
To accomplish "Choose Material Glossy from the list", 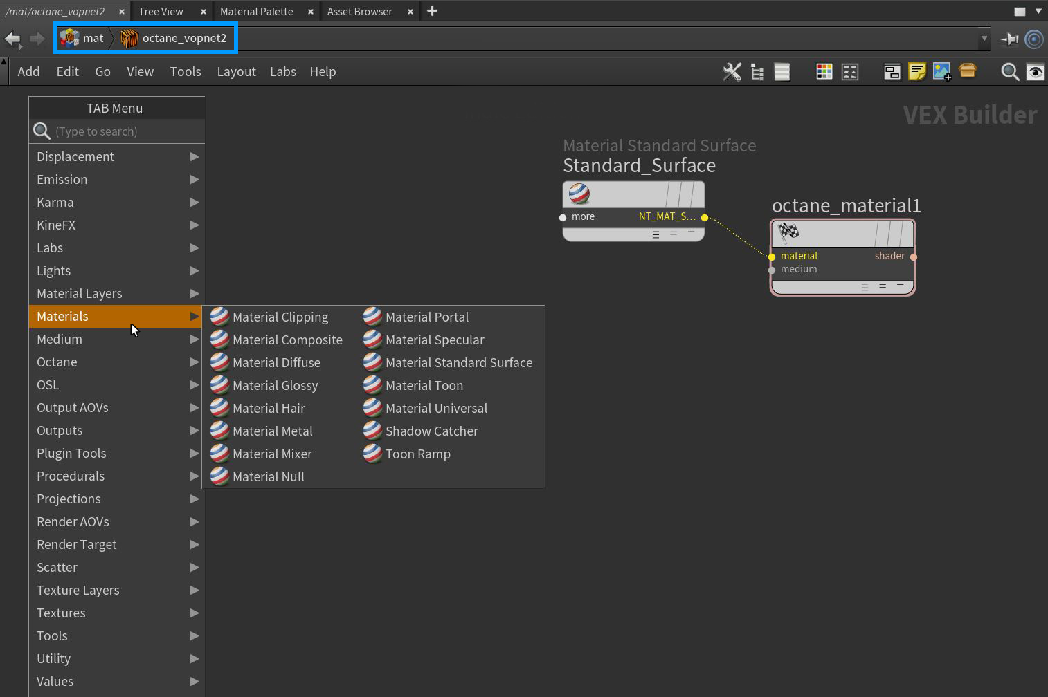I will click(x=275, y=385).
